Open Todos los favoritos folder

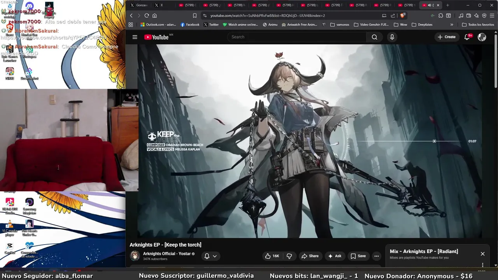coord(478,24)
